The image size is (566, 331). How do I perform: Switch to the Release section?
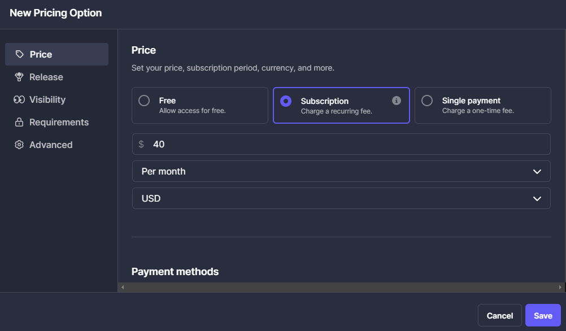[x=45, y=77]
